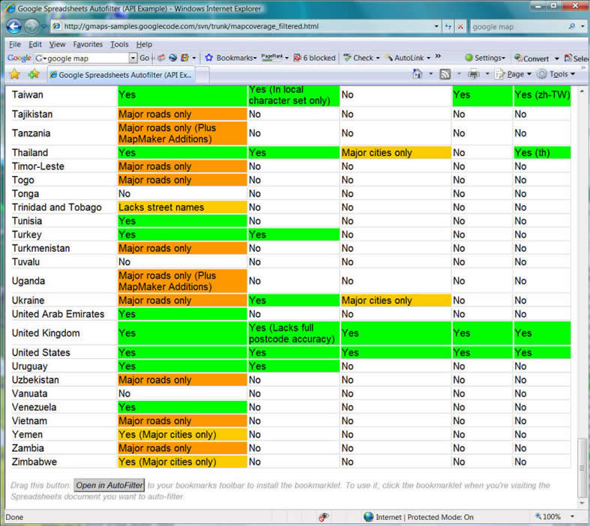Viewport: 590px width, 526px height.
Task: Click the page icon in address bar
Action: 57,26
